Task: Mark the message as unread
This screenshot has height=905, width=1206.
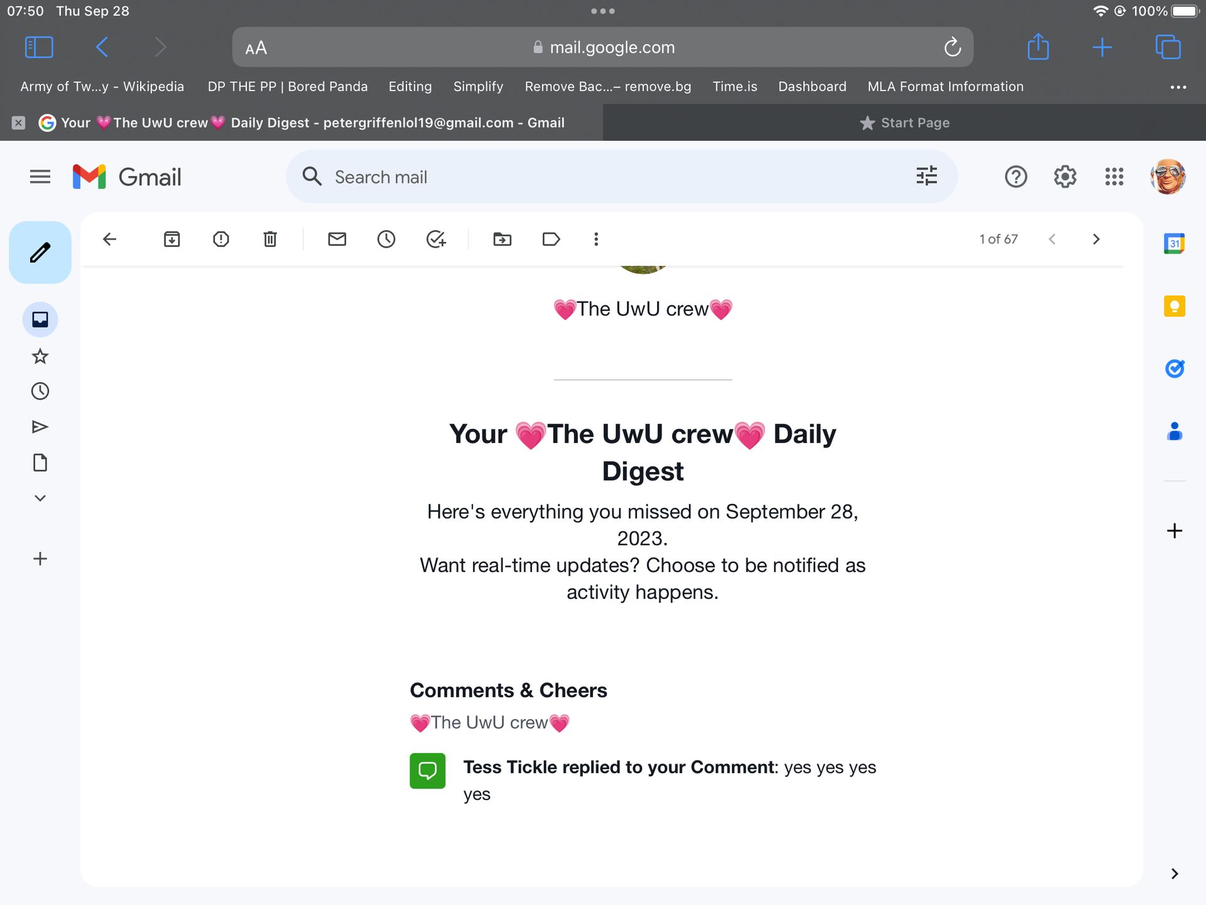Action: (x=337, y=239)
